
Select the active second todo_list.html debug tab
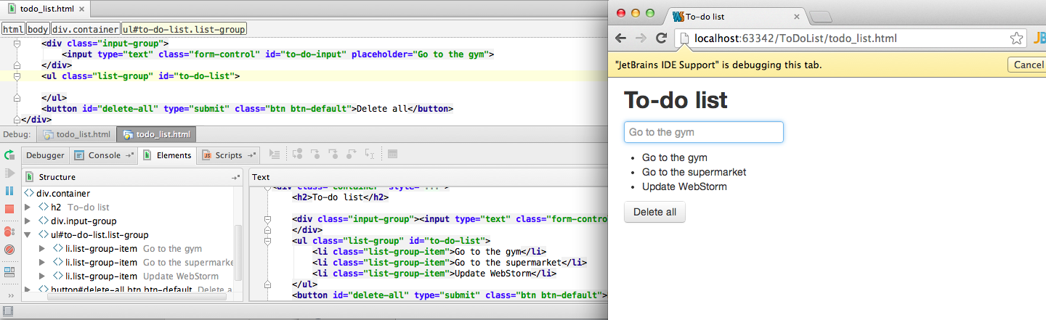click(156, 135)
